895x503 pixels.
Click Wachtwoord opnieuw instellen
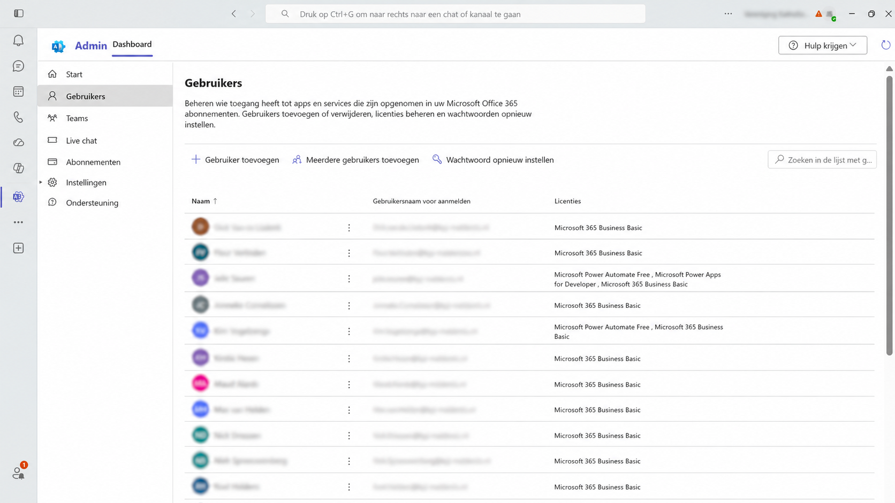tap(493, 160)
